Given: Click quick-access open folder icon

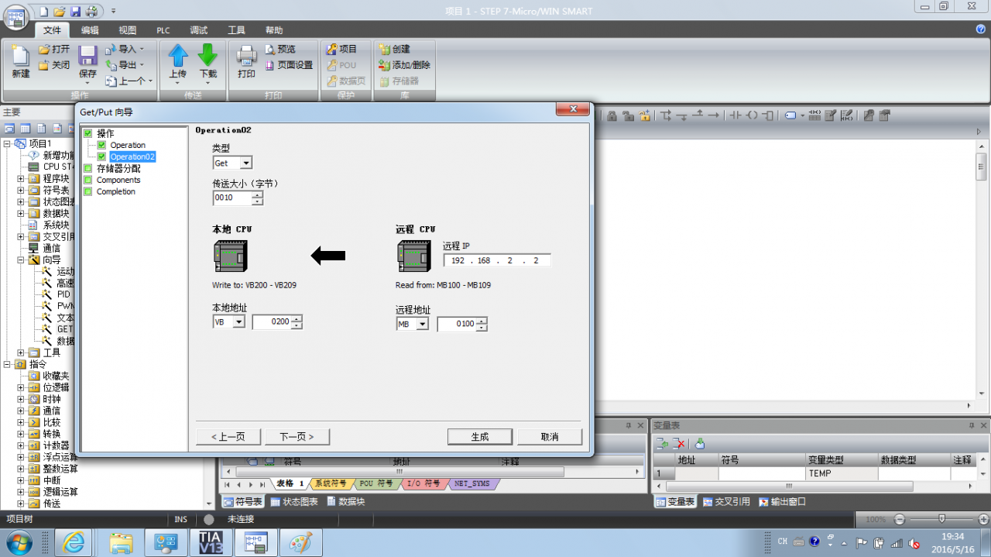Looking at the screenshot, I should click(x=59, y=11).
